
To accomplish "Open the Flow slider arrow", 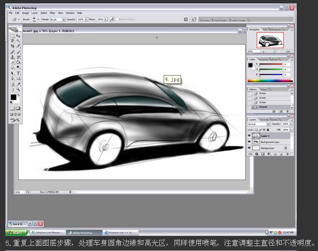I will coord(106,19).
